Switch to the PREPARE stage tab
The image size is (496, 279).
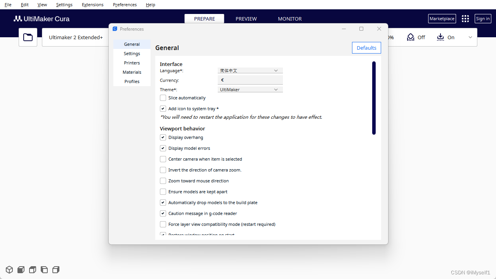tap(205, 19)
